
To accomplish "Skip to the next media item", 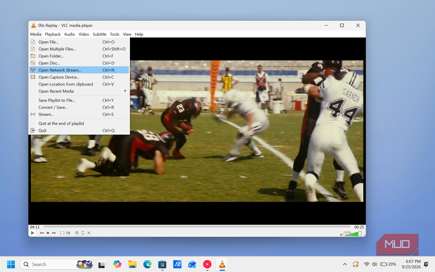I will (x=54, y=233).
